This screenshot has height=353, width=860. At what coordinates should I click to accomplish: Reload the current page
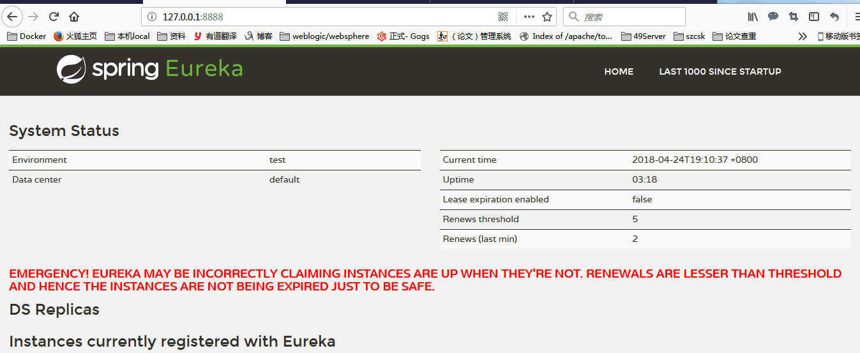click(54, 17)
